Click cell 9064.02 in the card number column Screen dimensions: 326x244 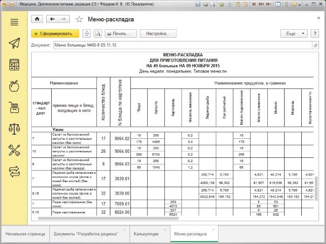(120, 139)
